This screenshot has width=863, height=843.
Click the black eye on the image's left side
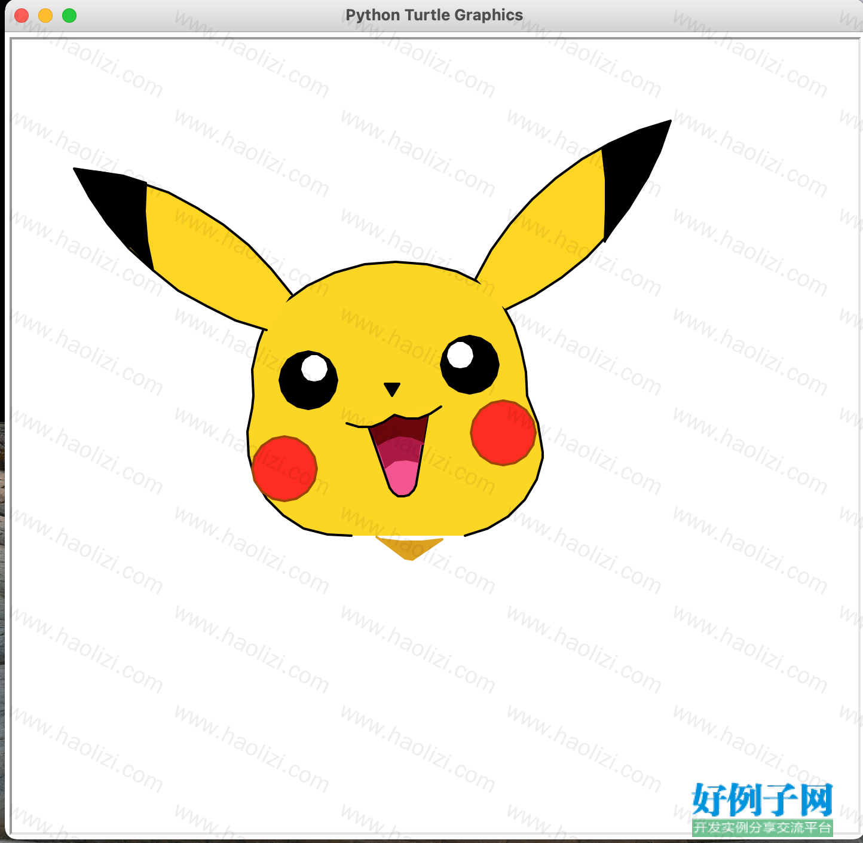point(308,380)
